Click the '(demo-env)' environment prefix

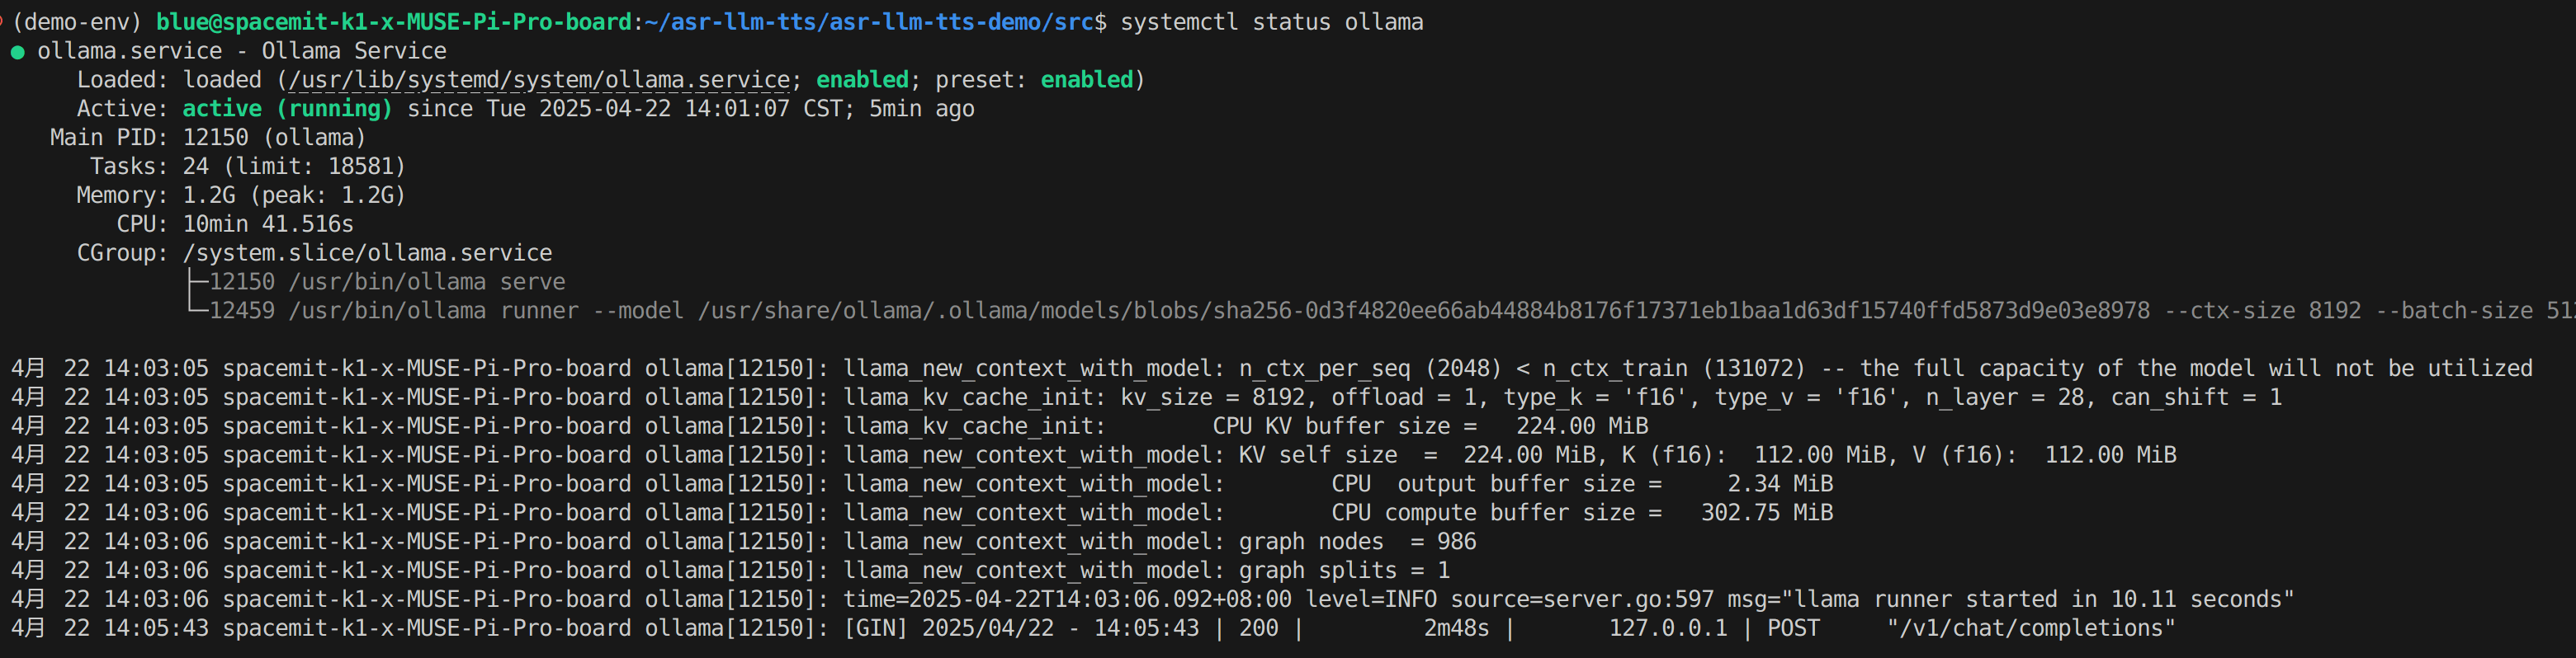pos(77,22)
